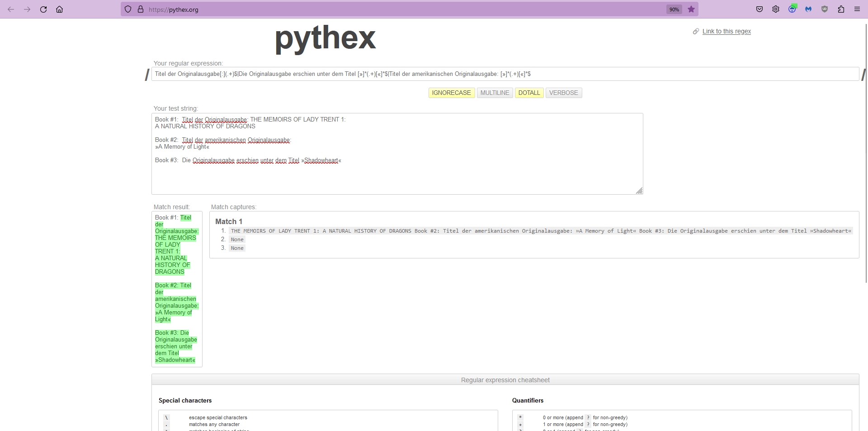Click the '0 or more' quantifier entry
Viewport: 868px width, 431px height.
[x=585, y=417]
